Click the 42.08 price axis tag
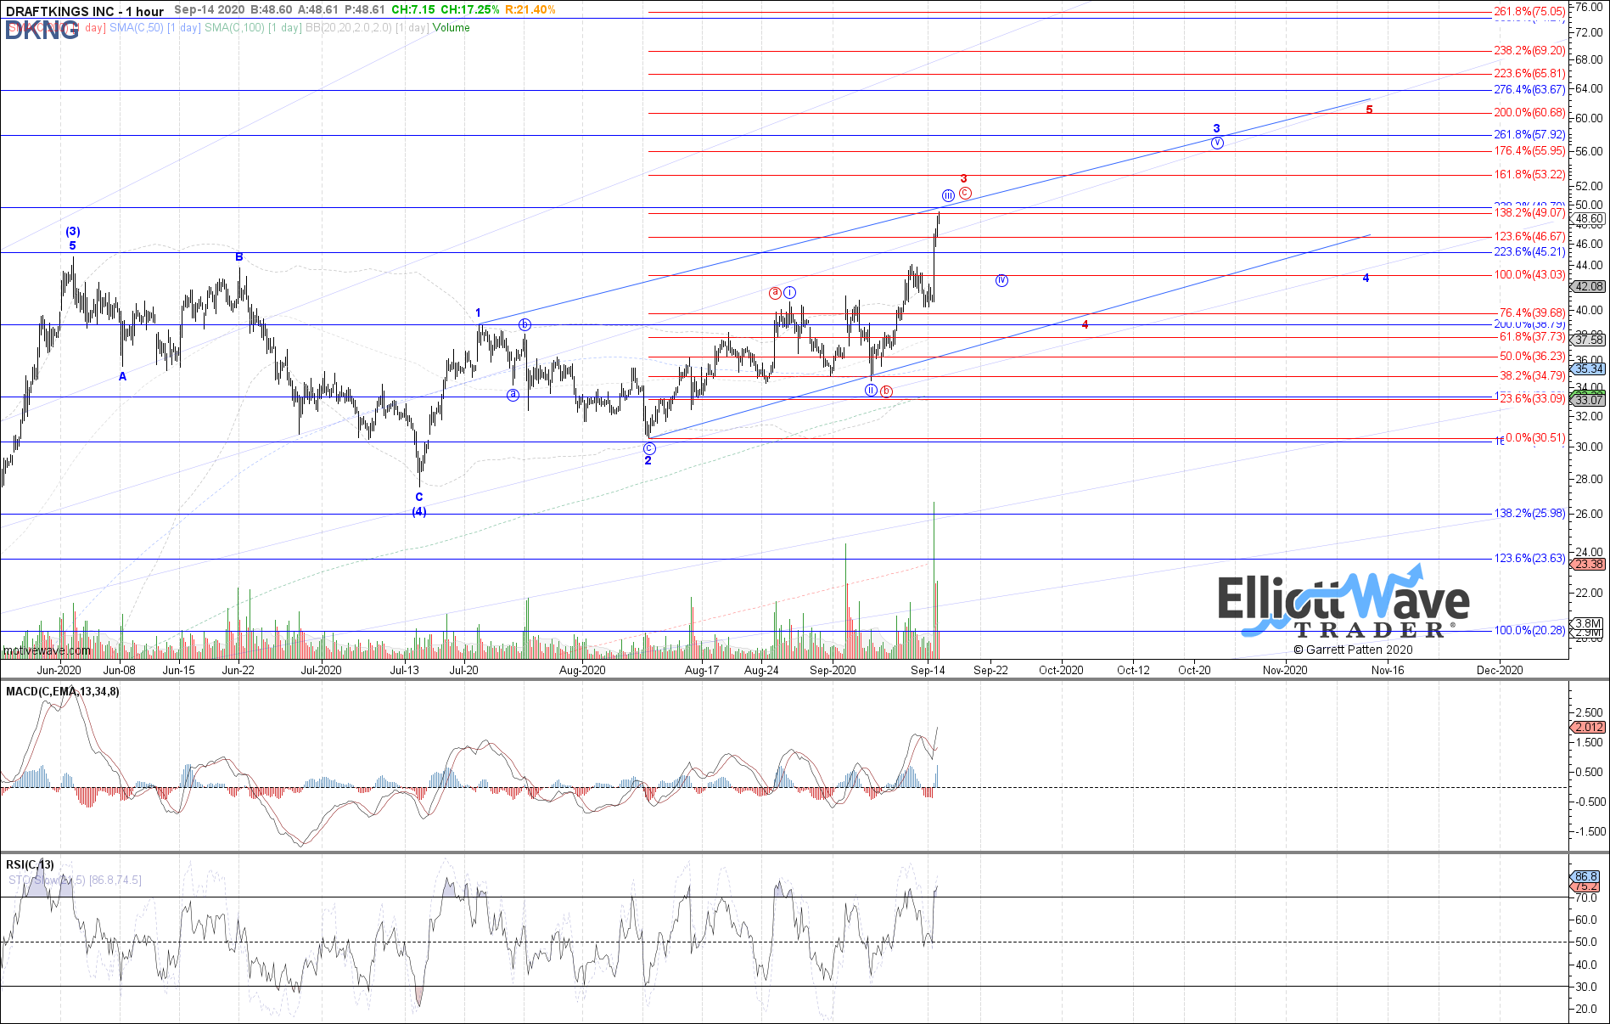Image resolution: width=1610 pixels, height=1024 pixels. coord(1589,287)
